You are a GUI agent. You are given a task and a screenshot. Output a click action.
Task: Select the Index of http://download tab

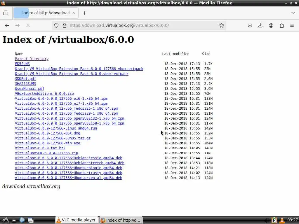(x=46, y=13)
